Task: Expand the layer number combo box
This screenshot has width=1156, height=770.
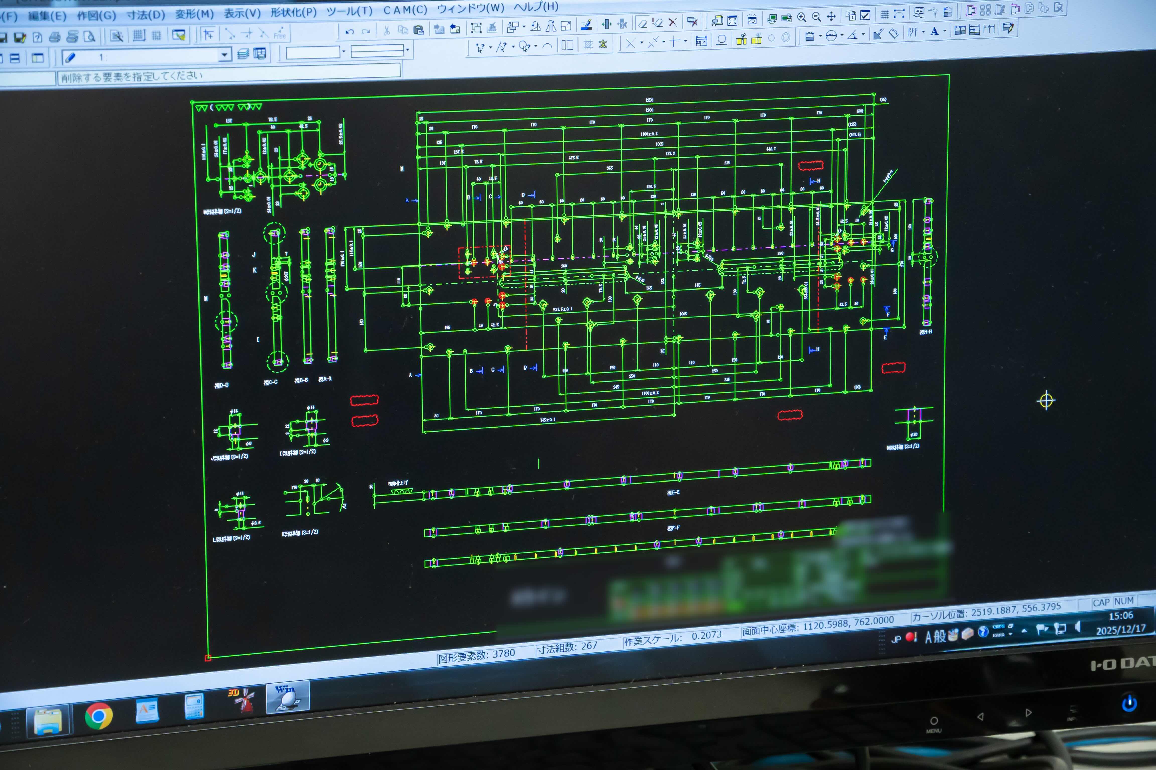Action: tap(225, 54)
